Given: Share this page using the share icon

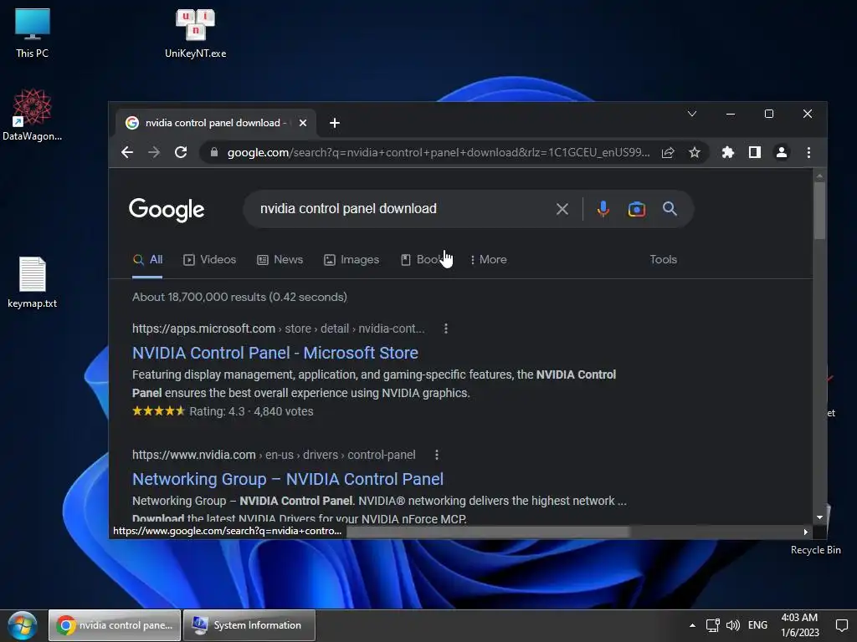Looking at the screenshot, I should [668, 152].
